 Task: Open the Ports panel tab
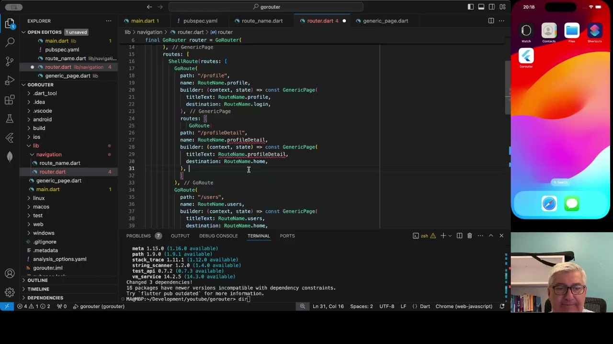(x=287, y=236)
